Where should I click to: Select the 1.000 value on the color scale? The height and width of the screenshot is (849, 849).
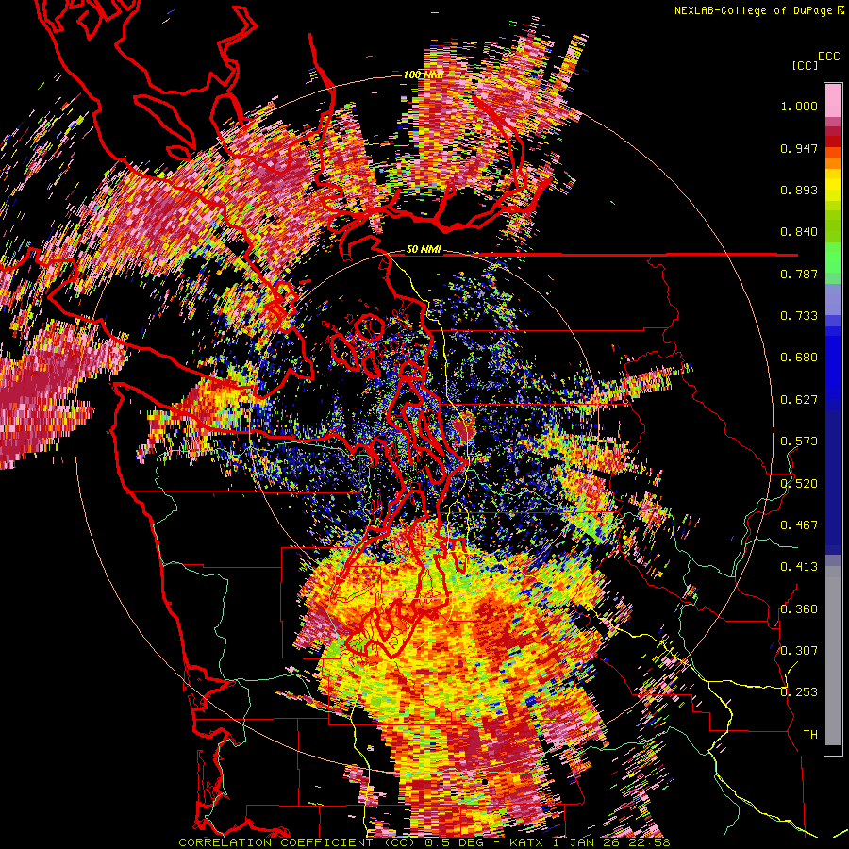tap(799, 106)
